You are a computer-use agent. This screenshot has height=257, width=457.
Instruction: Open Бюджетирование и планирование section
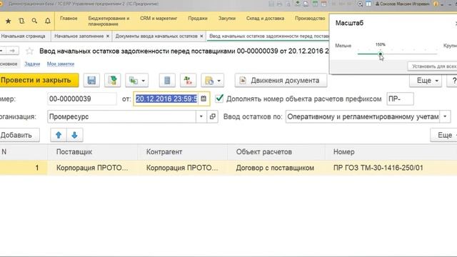[x=109, y=21]
